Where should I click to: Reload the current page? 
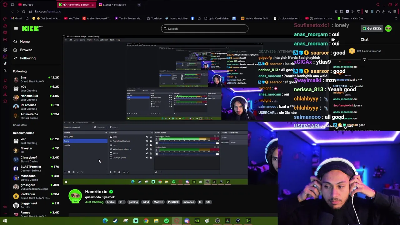pyautogui.click(x=23, y=12)
